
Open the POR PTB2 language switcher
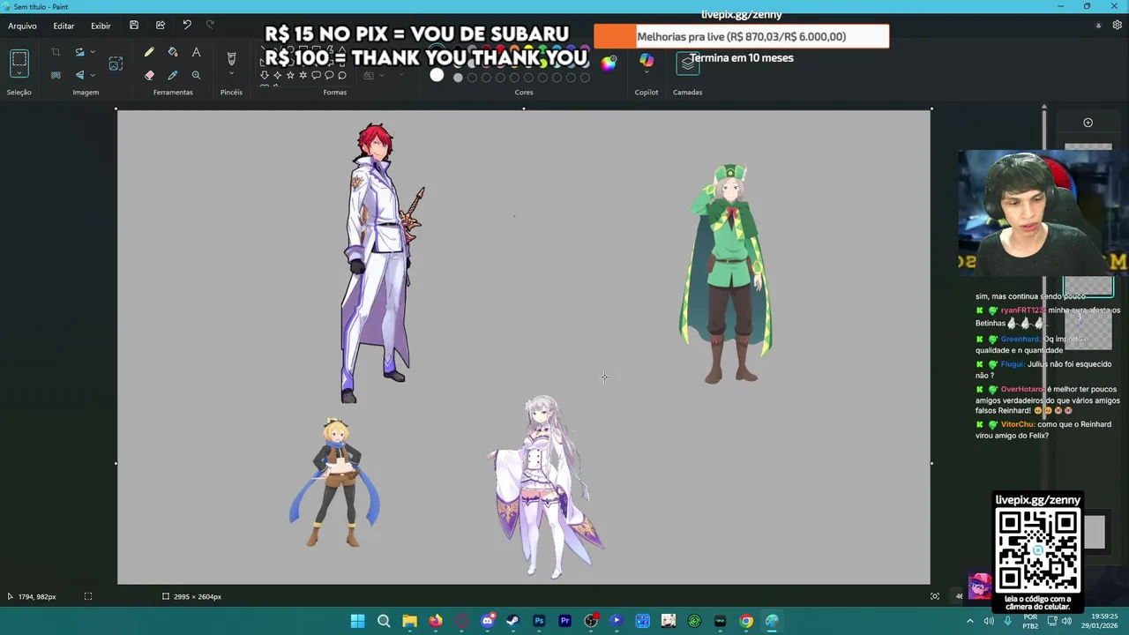pyautogui.click(x=1030, y=621)
